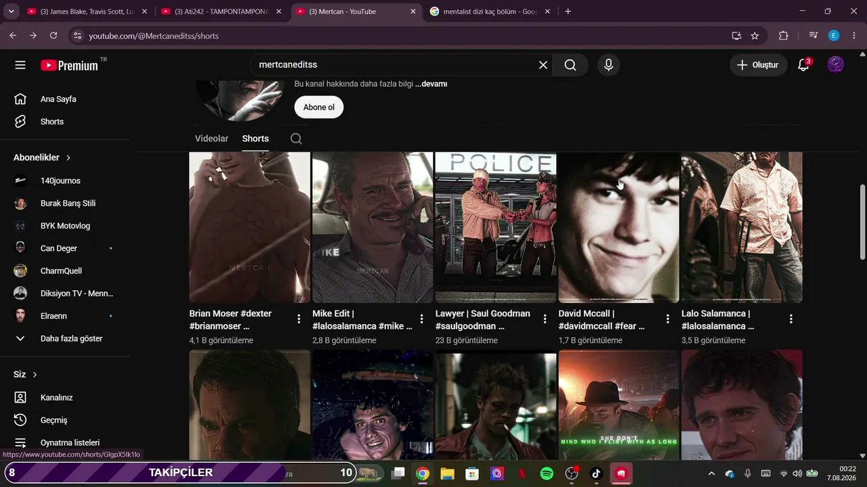Open the Chrome profile avatar

[x=834, y=36]
